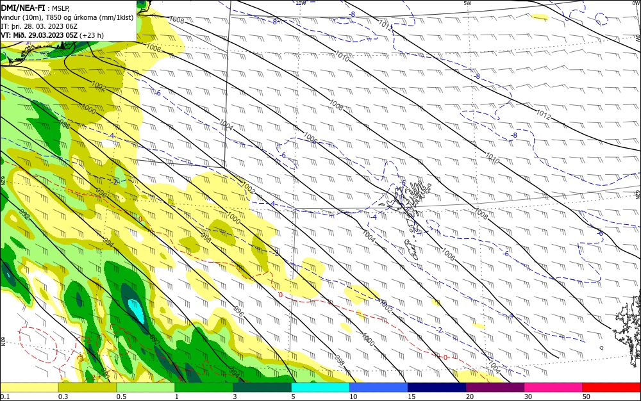
Task: Click the red 50+ legend swatch
Action: (x=612, y=388)
